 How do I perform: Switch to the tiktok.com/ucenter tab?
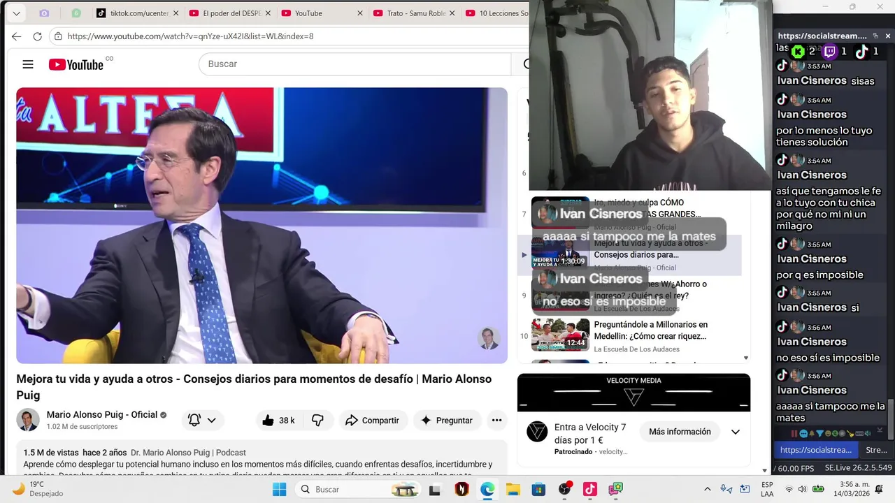[136, 13]
